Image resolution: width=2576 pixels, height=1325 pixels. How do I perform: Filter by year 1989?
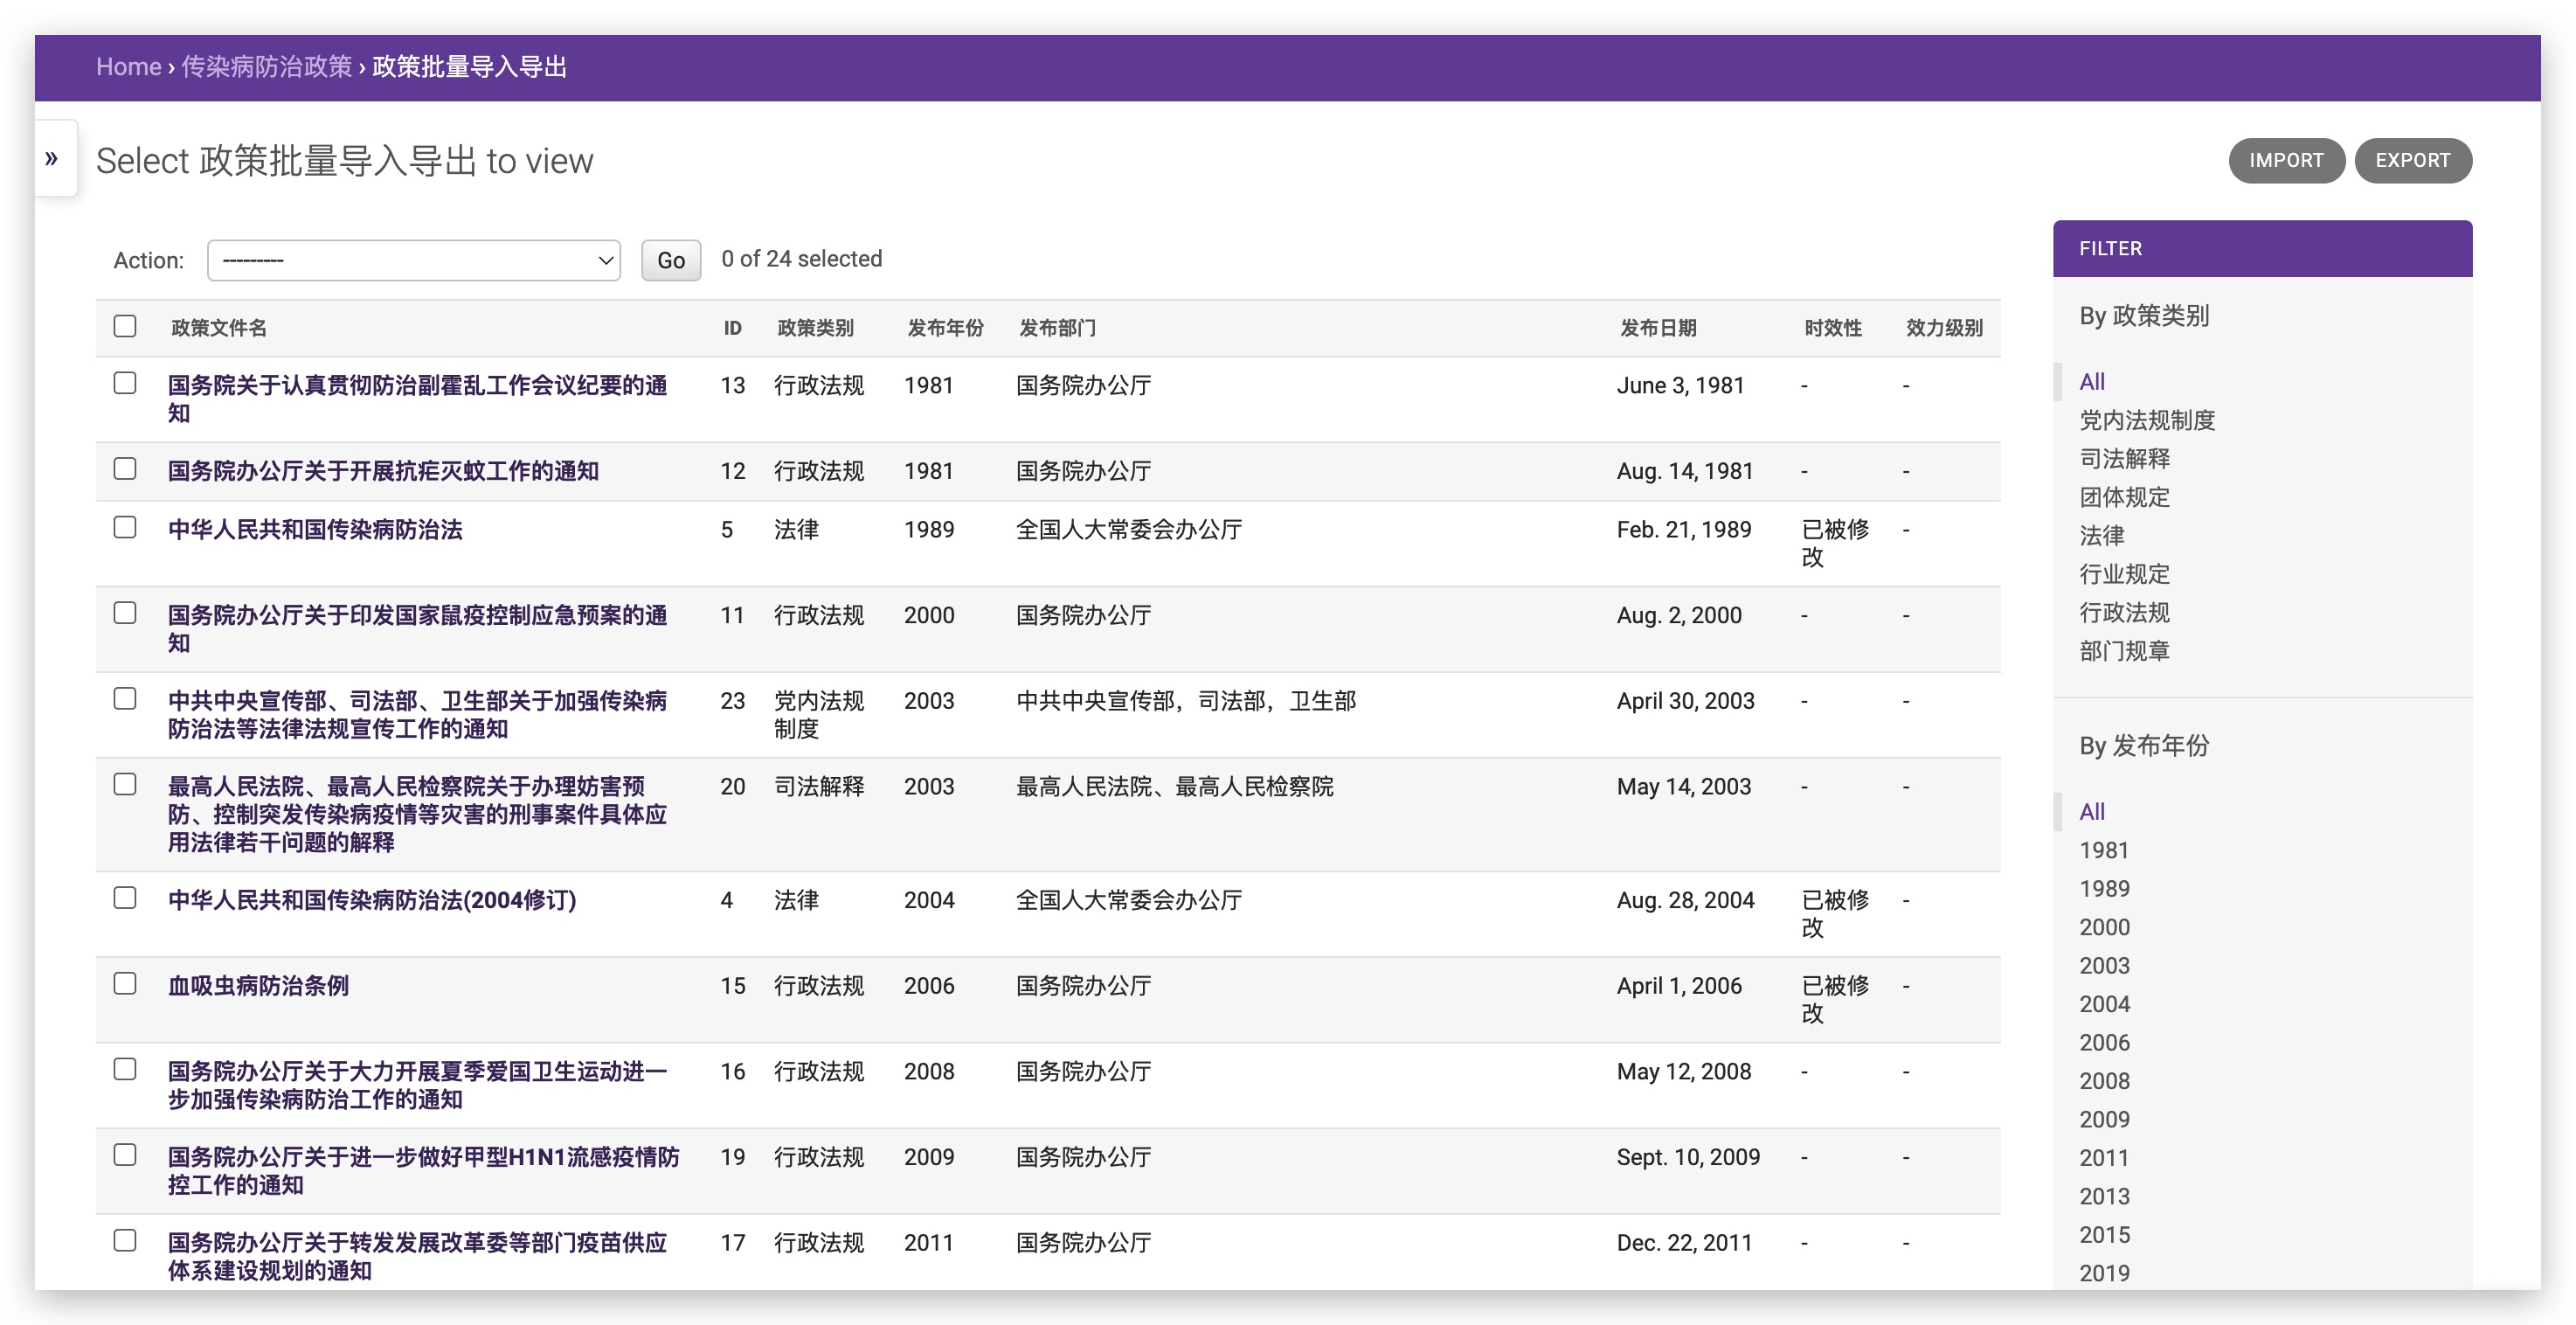click(2104, 889)
